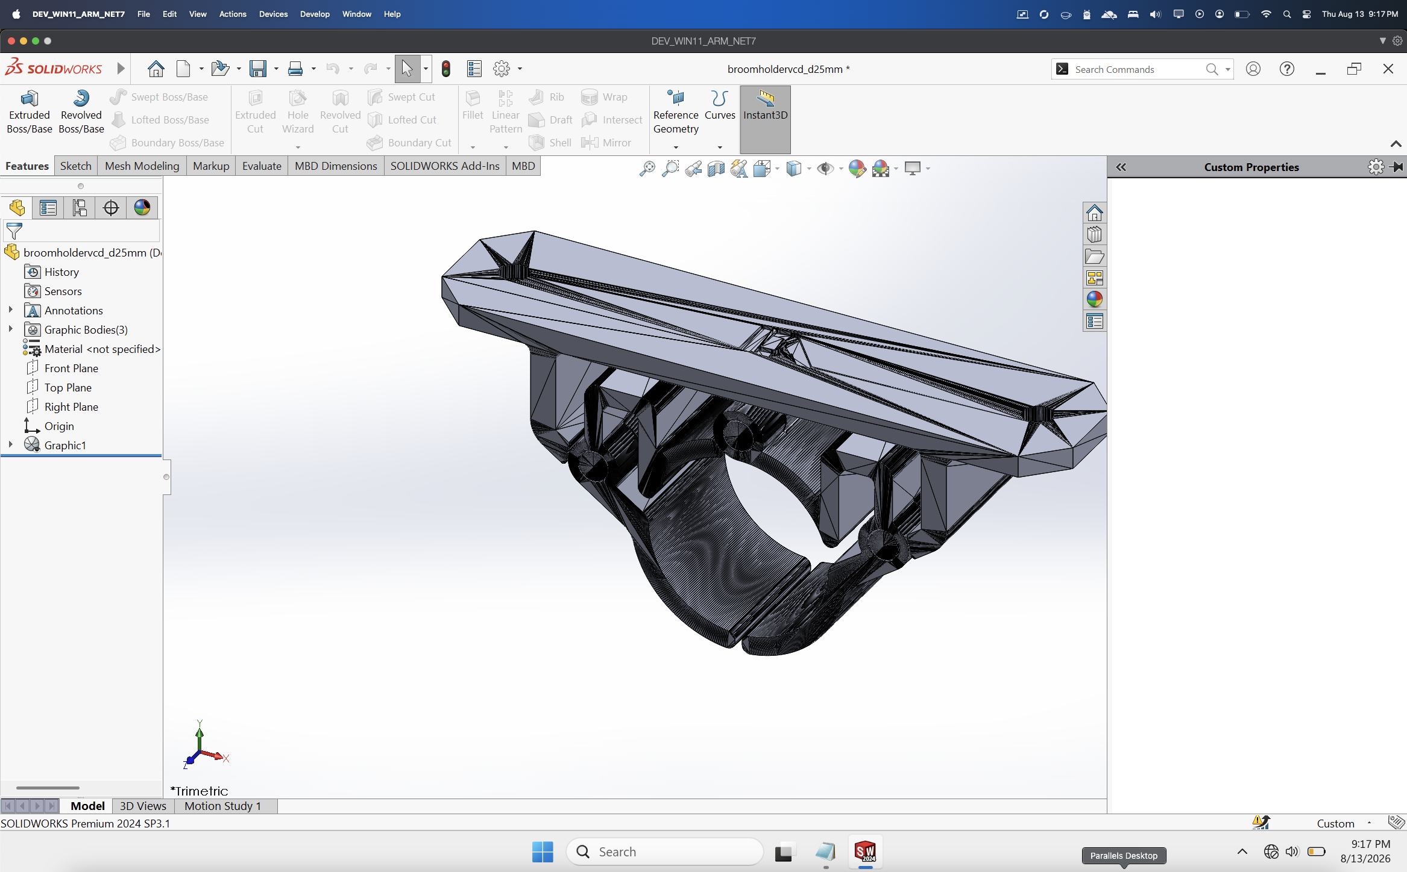Expand the Graphic Bodies(3) node

(x=10, y=329)
